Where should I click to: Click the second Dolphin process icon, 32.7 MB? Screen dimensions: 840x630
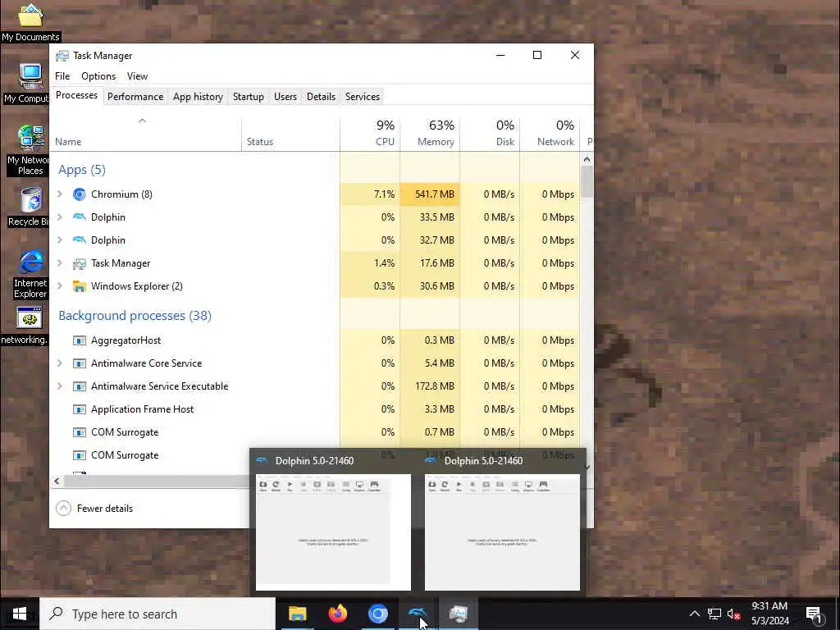click(80, 240)
